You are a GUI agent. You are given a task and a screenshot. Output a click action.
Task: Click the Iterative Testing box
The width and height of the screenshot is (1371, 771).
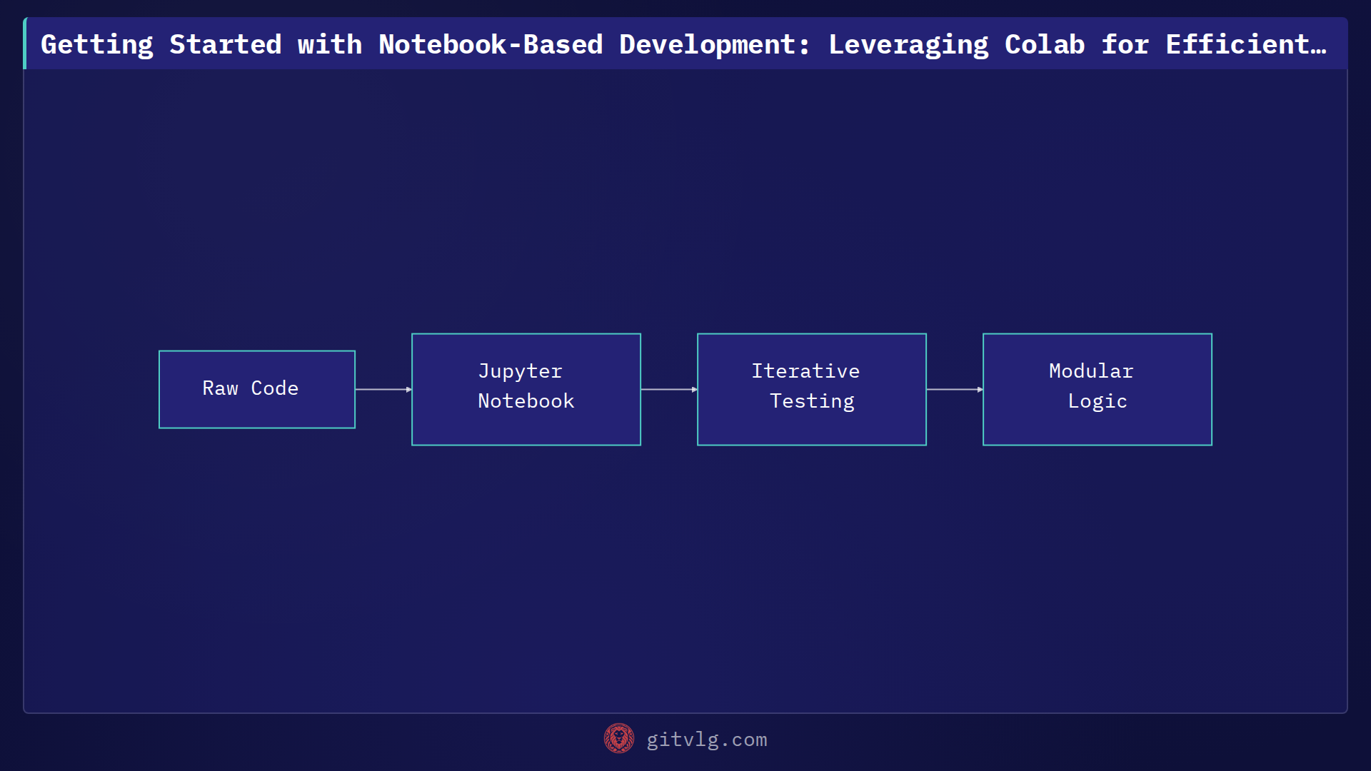(x=812, y=389)
